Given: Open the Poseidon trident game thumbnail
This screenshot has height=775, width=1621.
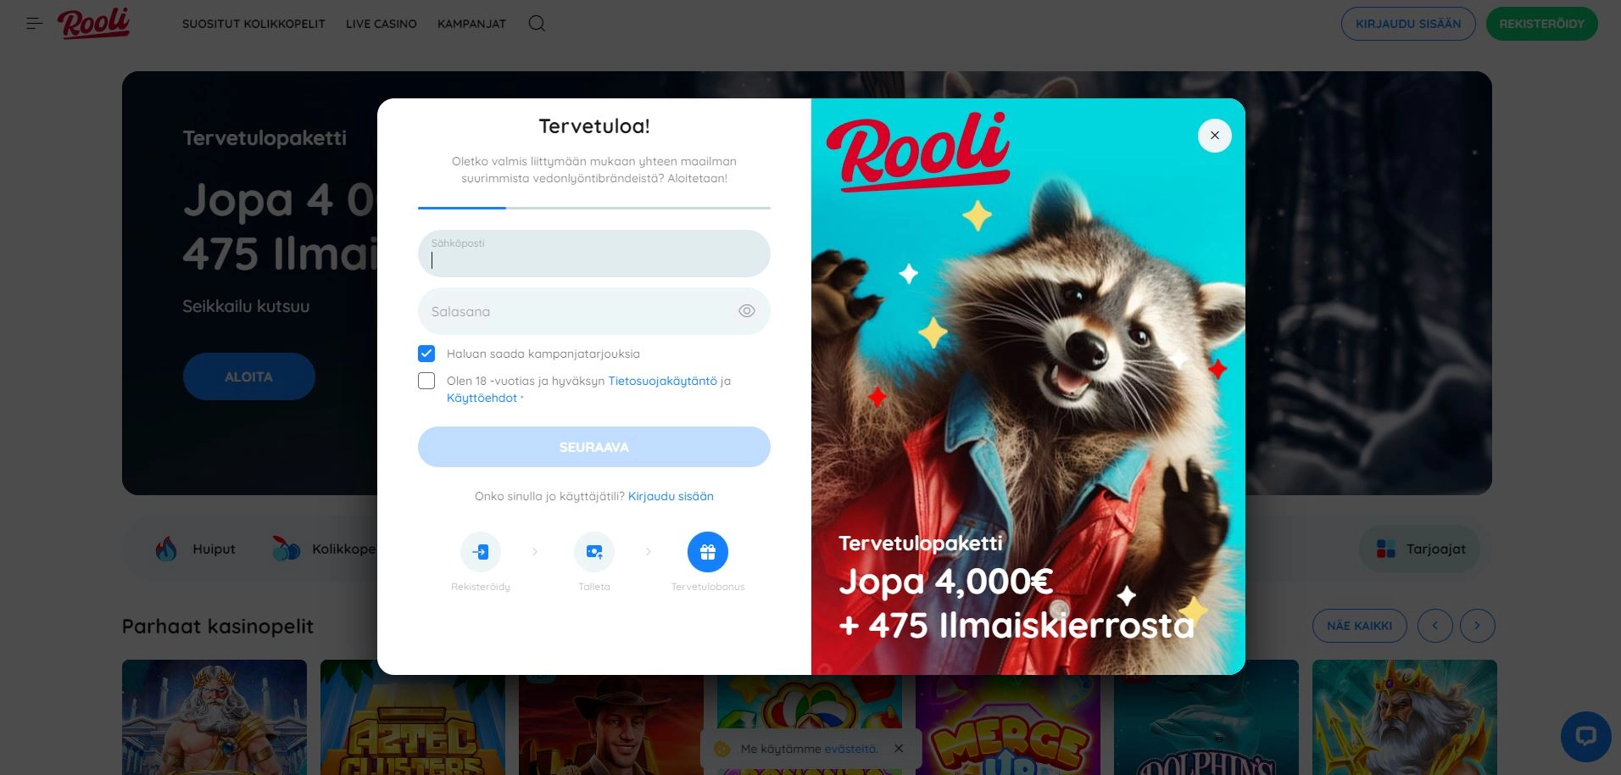Looking at the screenshot, I should point(1405,717).
